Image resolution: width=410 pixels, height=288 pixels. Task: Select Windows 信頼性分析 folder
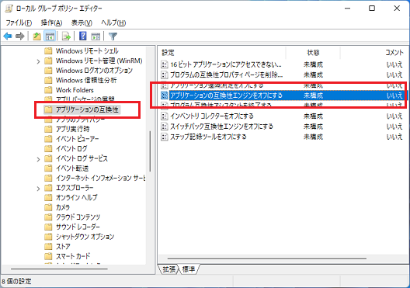[86, 80]
